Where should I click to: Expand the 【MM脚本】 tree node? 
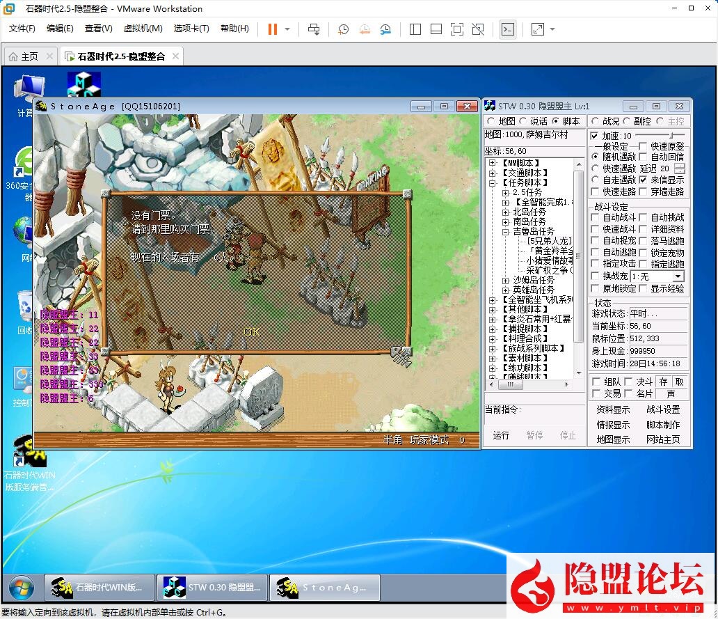coord(492,161)
